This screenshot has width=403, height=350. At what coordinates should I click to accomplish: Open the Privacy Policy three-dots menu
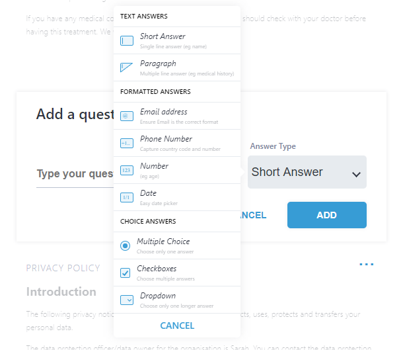tap(367, 264)
